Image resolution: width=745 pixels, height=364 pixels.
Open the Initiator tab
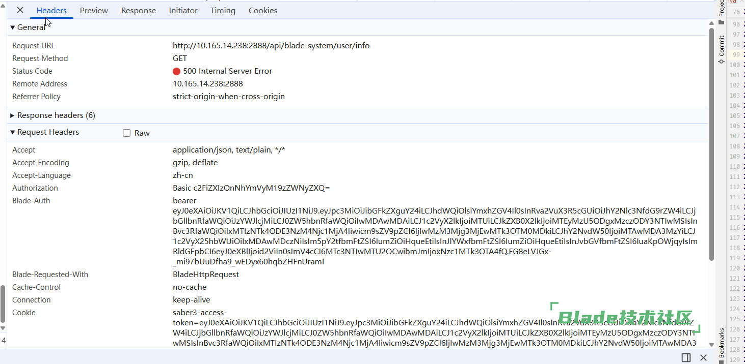[183, 11]
